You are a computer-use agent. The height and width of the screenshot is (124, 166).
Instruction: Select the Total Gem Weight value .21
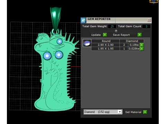112,27
